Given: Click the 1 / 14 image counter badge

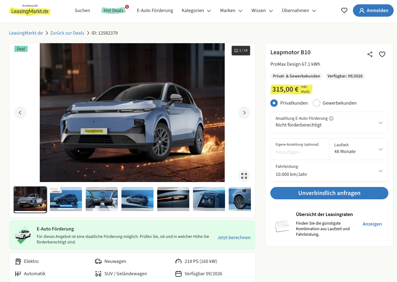Looking at the screenshot, I should click(241, 51).
